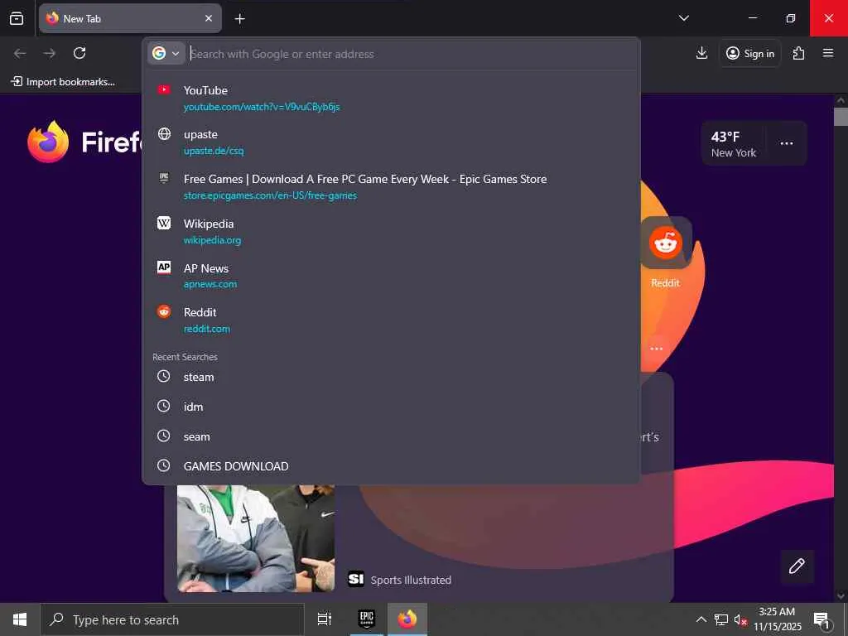The width and height of the screenshot is (848, 636).
Task: Click clock icon next to GAMES DOWNLOAD
Action: tap(163, 465)
